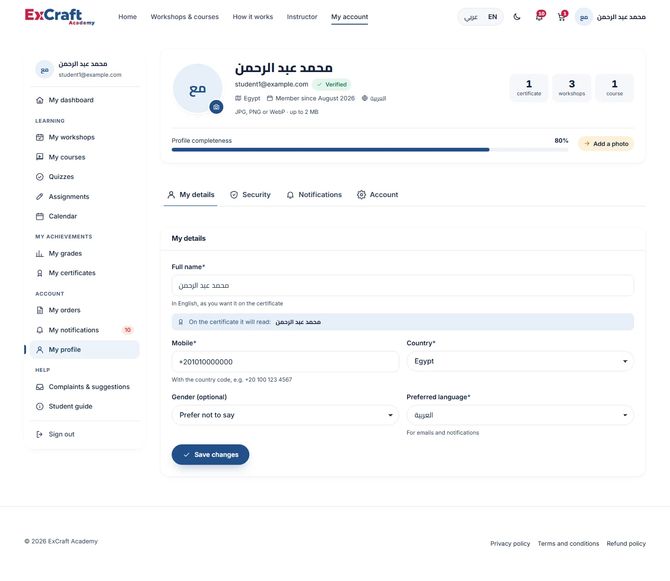
Task: Go to Assignments
Action: tap(85, 197)
